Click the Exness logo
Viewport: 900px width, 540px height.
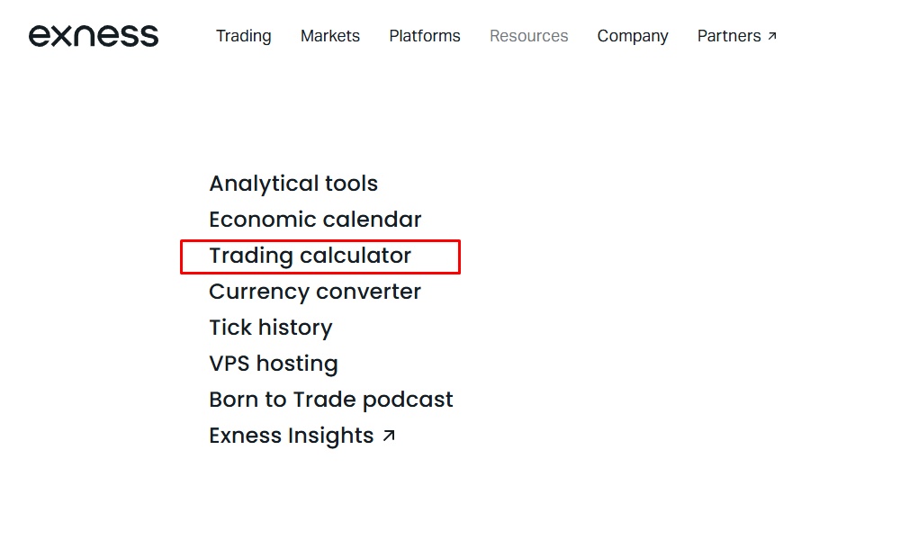94,36
